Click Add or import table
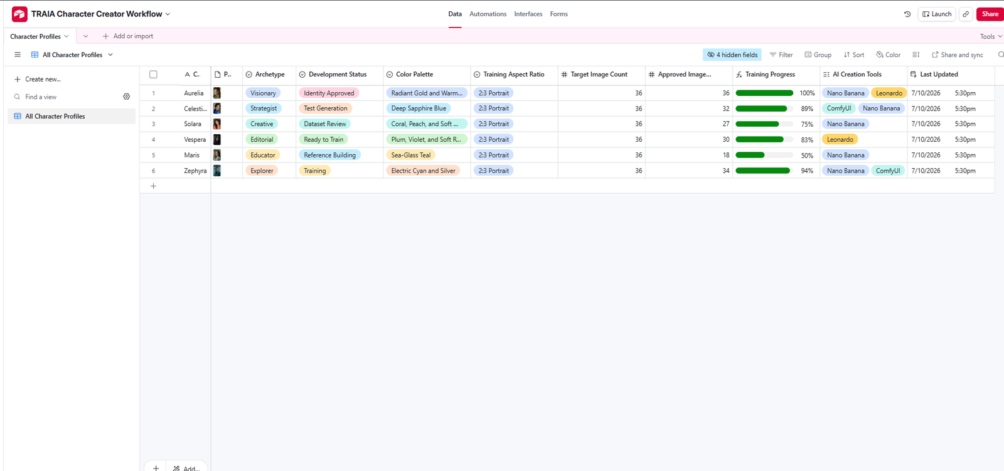Viewport: 1004px width, 471px height. pos(128,36)
